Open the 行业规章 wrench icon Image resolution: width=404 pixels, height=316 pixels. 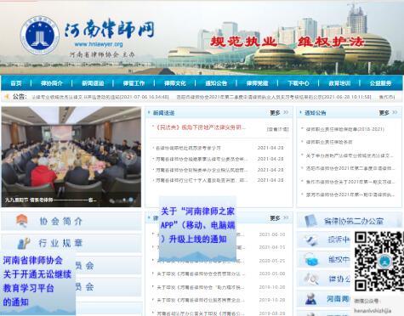click(24, 243)
